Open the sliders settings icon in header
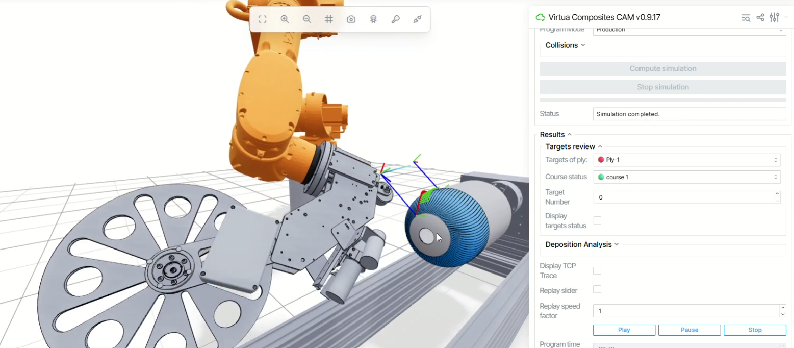This screenshot has width=794, height=348. [x=774, y=17]
